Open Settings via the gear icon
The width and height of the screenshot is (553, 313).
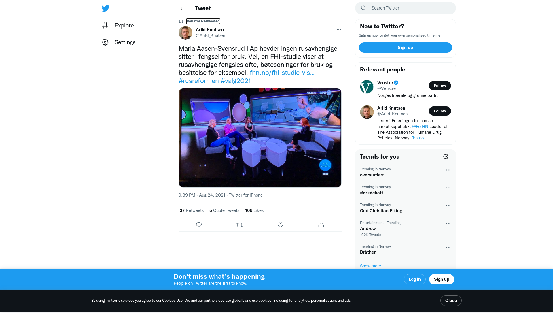point(105,42)
